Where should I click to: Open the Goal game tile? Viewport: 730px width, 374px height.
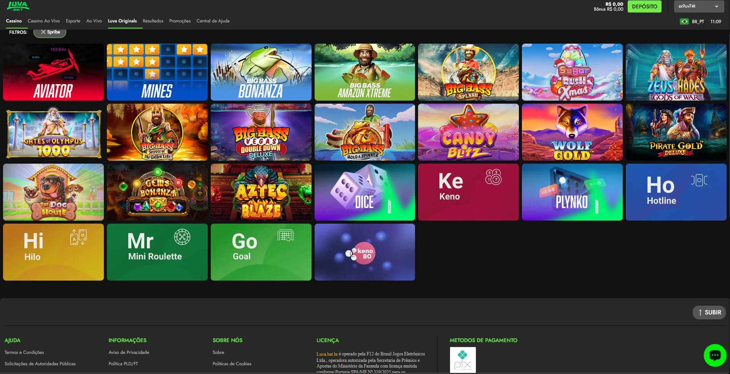[x=261, y=252]
